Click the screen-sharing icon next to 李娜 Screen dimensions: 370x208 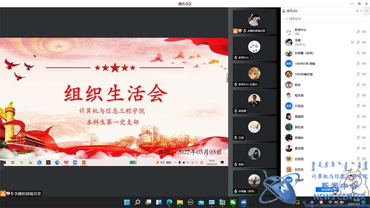click(x=352, y=42)
